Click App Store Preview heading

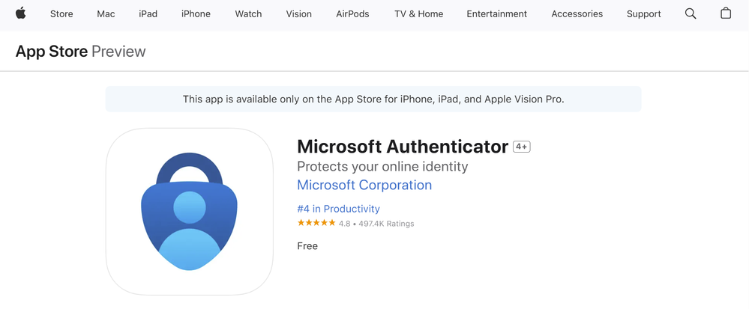[80, 51]
